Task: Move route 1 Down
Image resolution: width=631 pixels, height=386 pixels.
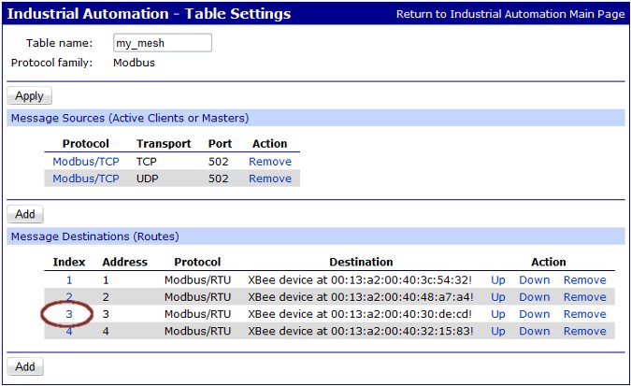Action: click(x=534, y=280)
